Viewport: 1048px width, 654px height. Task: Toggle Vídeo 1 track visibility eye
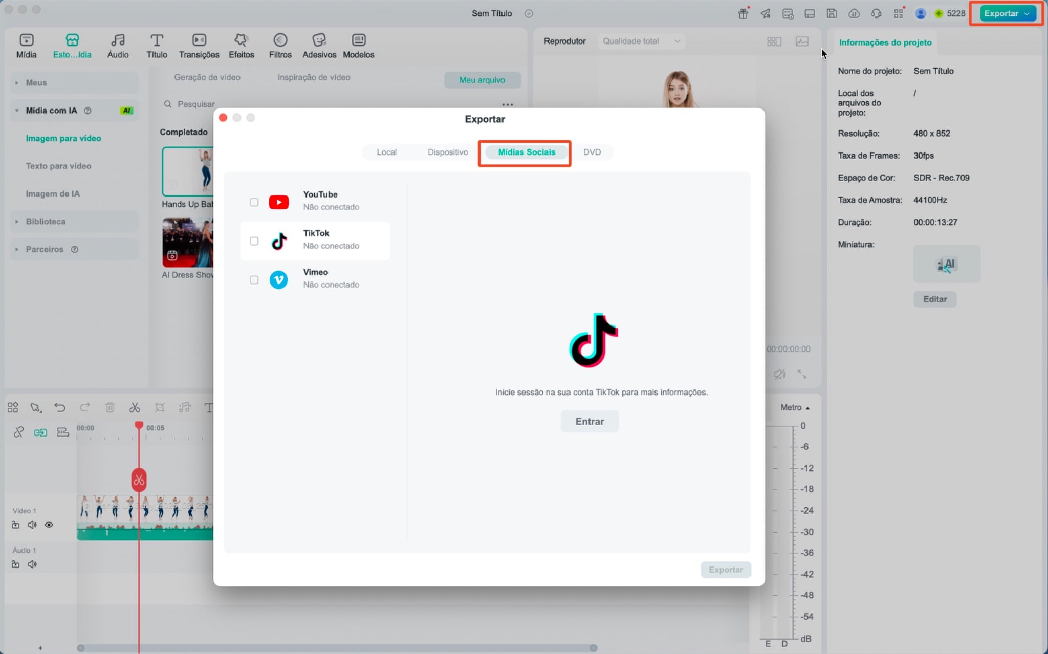tap(49, 525)
